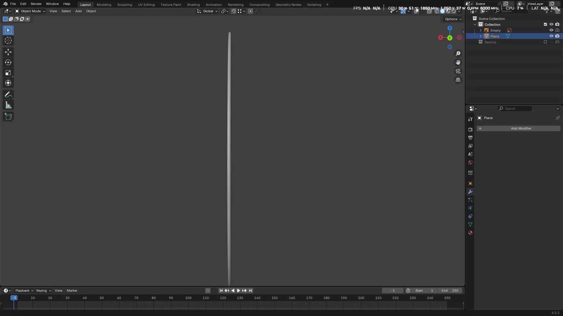Open the Render menu
Image resolution: width=563 pixels, height=316 pixels.
click(36, 4)
